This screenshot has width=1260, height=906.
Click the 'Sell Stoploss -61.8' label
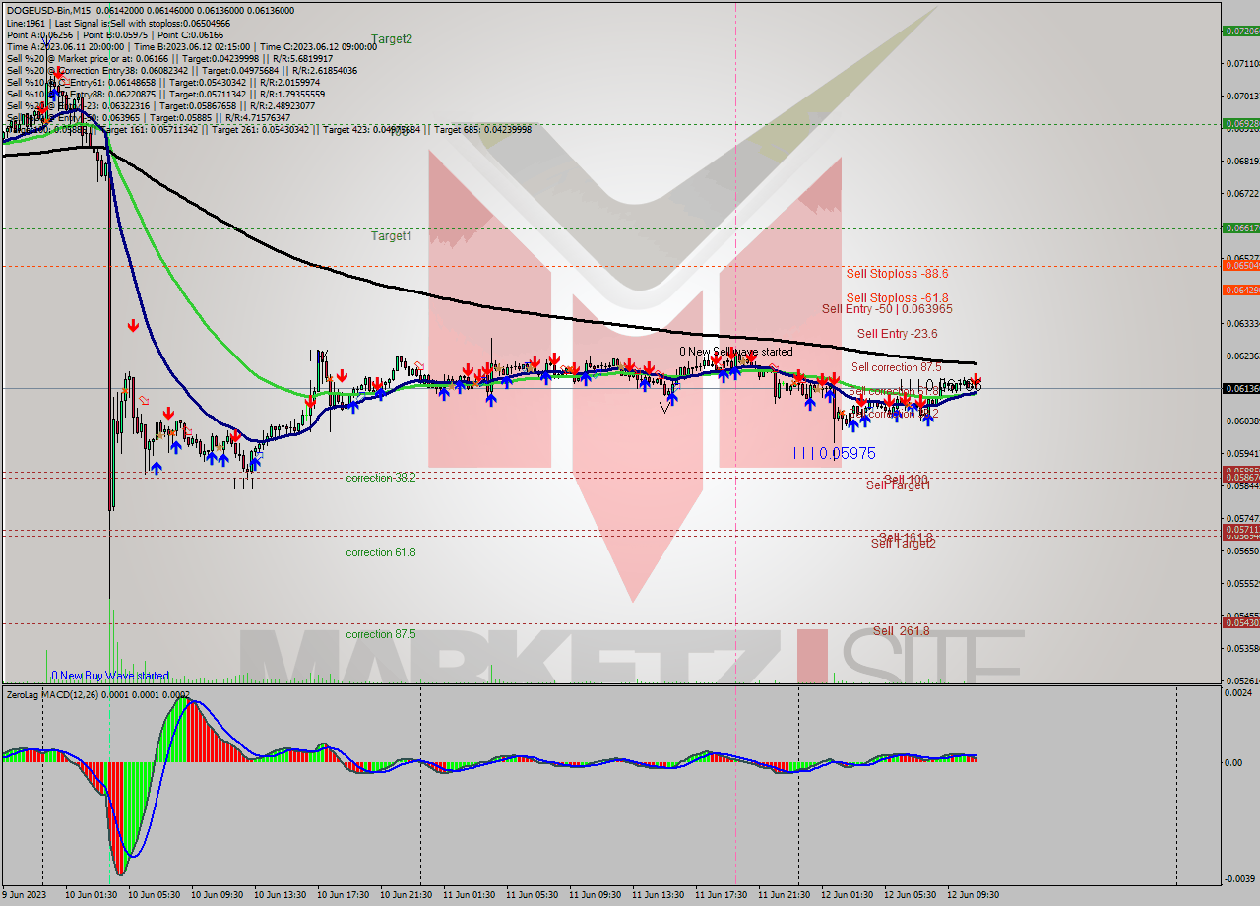click(897, 297)
